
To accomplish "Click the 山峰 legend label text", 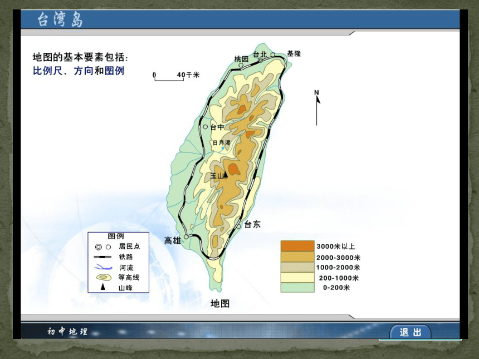I will pos(125,288).
